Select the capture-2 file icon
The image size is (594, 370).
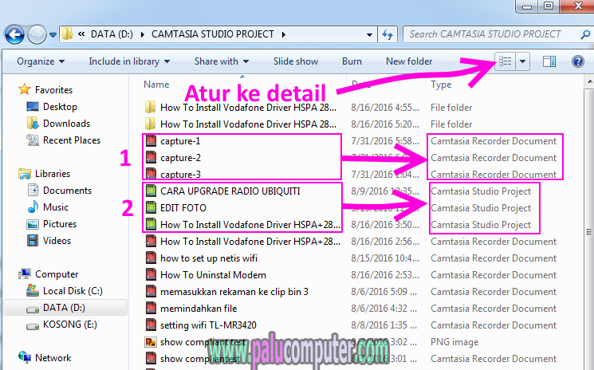point(151,158)
